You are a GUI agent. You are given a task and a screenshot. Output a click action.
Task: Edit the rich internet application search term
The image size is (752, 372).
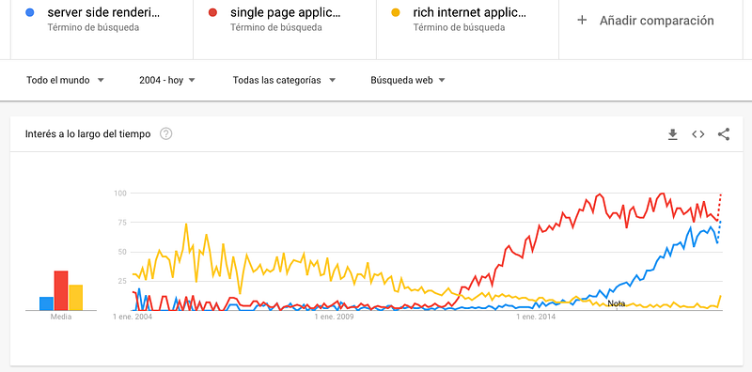click(469, 13)
